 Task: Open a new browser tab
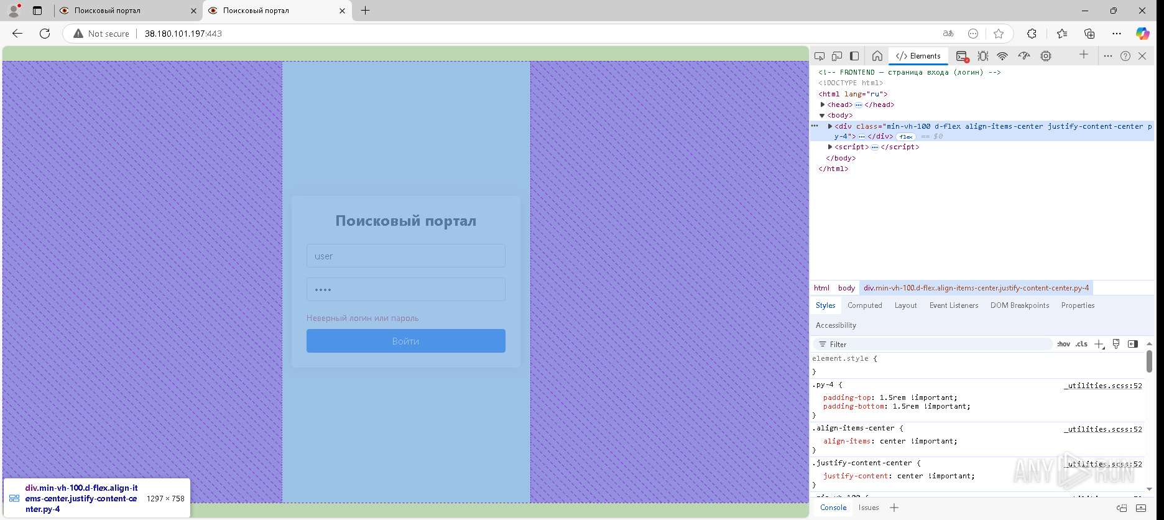coord(366,11)
